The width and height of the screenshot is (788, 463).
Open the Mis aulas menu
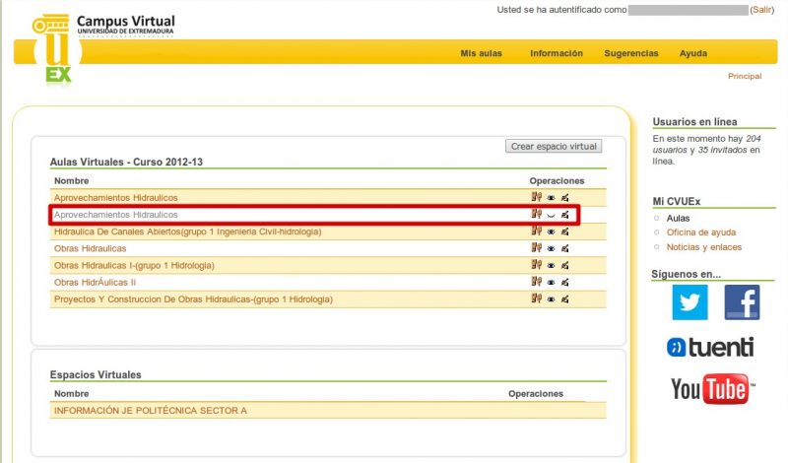click(x=481, y=53)
